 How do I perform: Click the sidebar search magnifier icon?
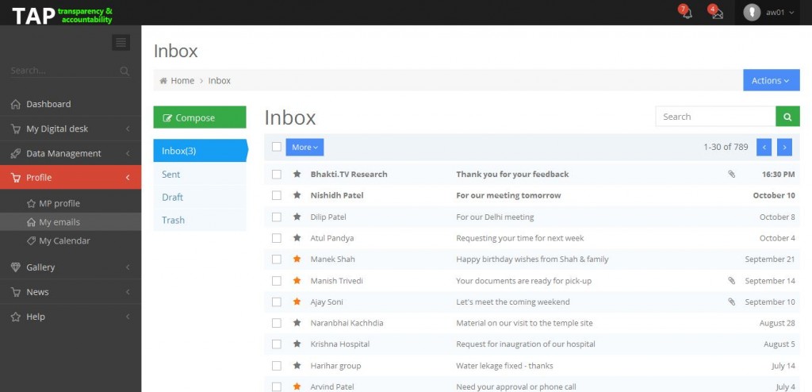(x=124, y=71)
